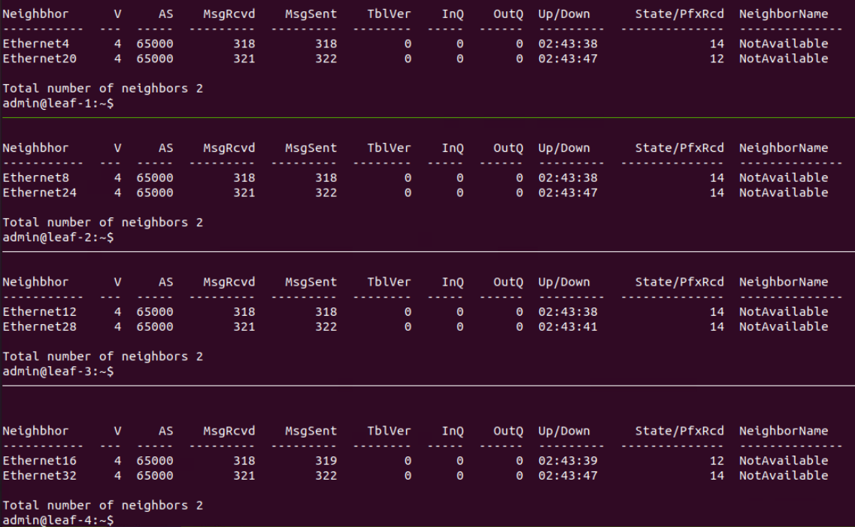
Task: Click State/PfxRcd header in leaf-2 pane
Action: (680, 148)
